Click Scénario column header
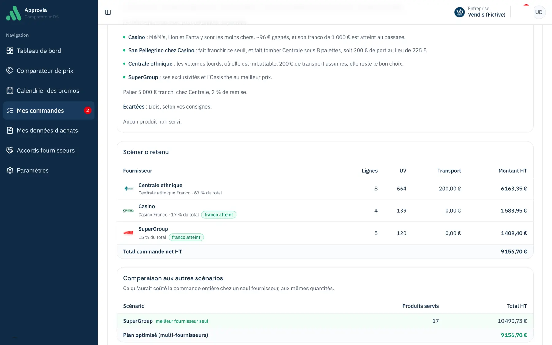The height and width of the screenshot is (345, 552). (134, 306)
